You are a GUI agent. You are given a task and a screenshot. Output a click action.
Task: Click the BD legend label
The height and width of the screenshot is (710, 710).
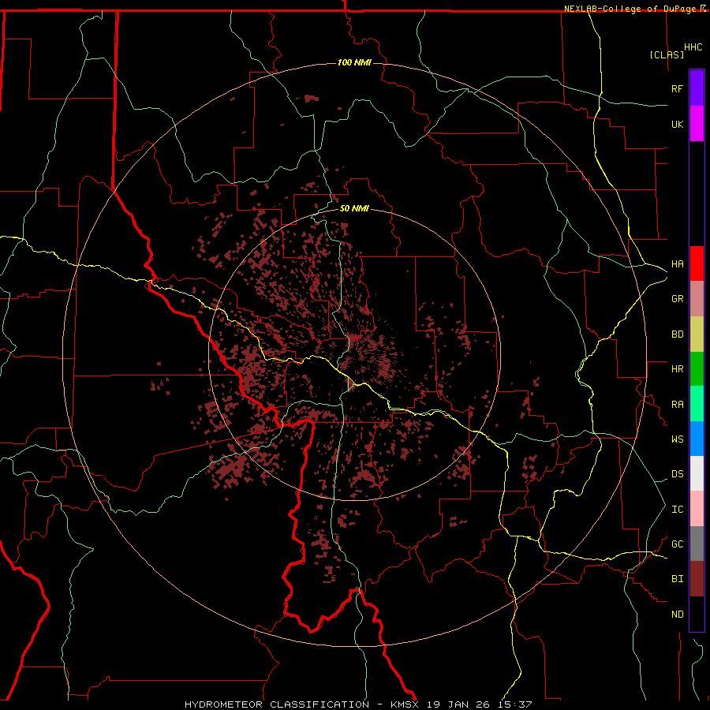(678, 334)
